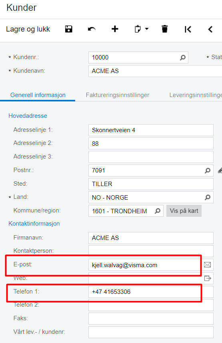Go to previous record arrow
Viewport: 222px width, 343px height.
point(210,29)
